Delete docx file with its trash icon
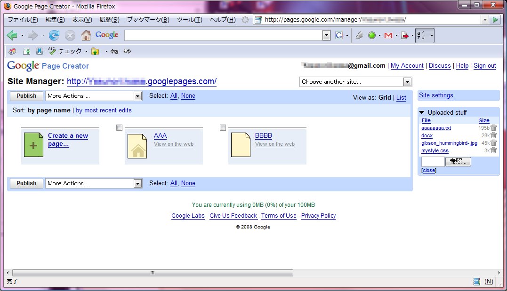Viewport: 507px width, 291px height. (x=493, y=135)
